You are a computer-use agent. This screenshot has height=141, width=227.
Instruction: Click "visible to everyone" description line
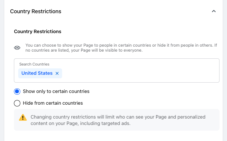coord(84,50)
